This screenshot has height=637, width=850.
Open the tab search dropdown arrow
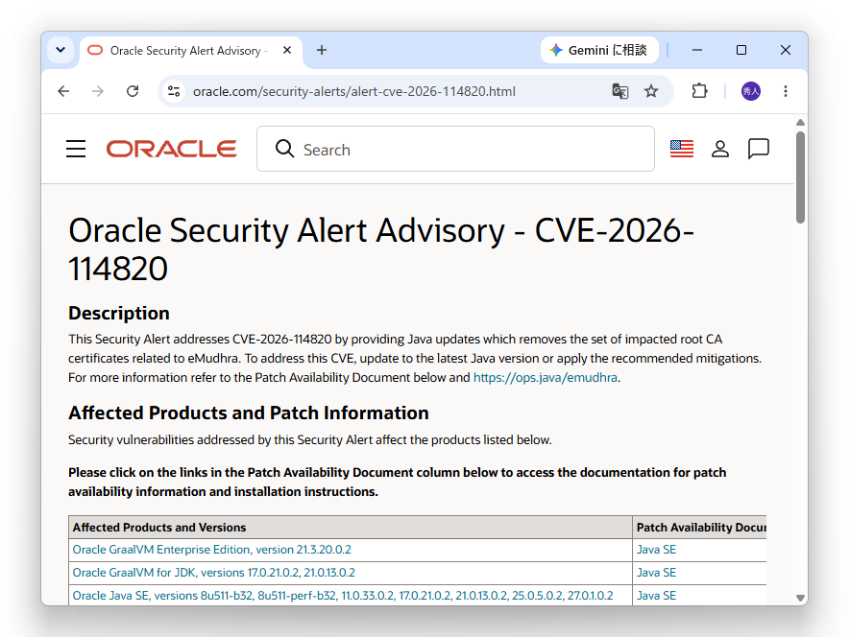pyautogui.click(x=61, y=51)
